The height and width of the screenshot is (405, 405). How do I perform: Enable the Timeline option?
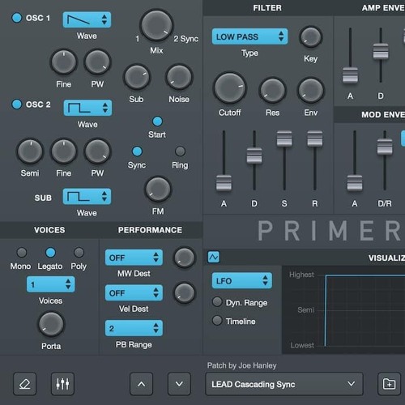[x=217, y=321]
